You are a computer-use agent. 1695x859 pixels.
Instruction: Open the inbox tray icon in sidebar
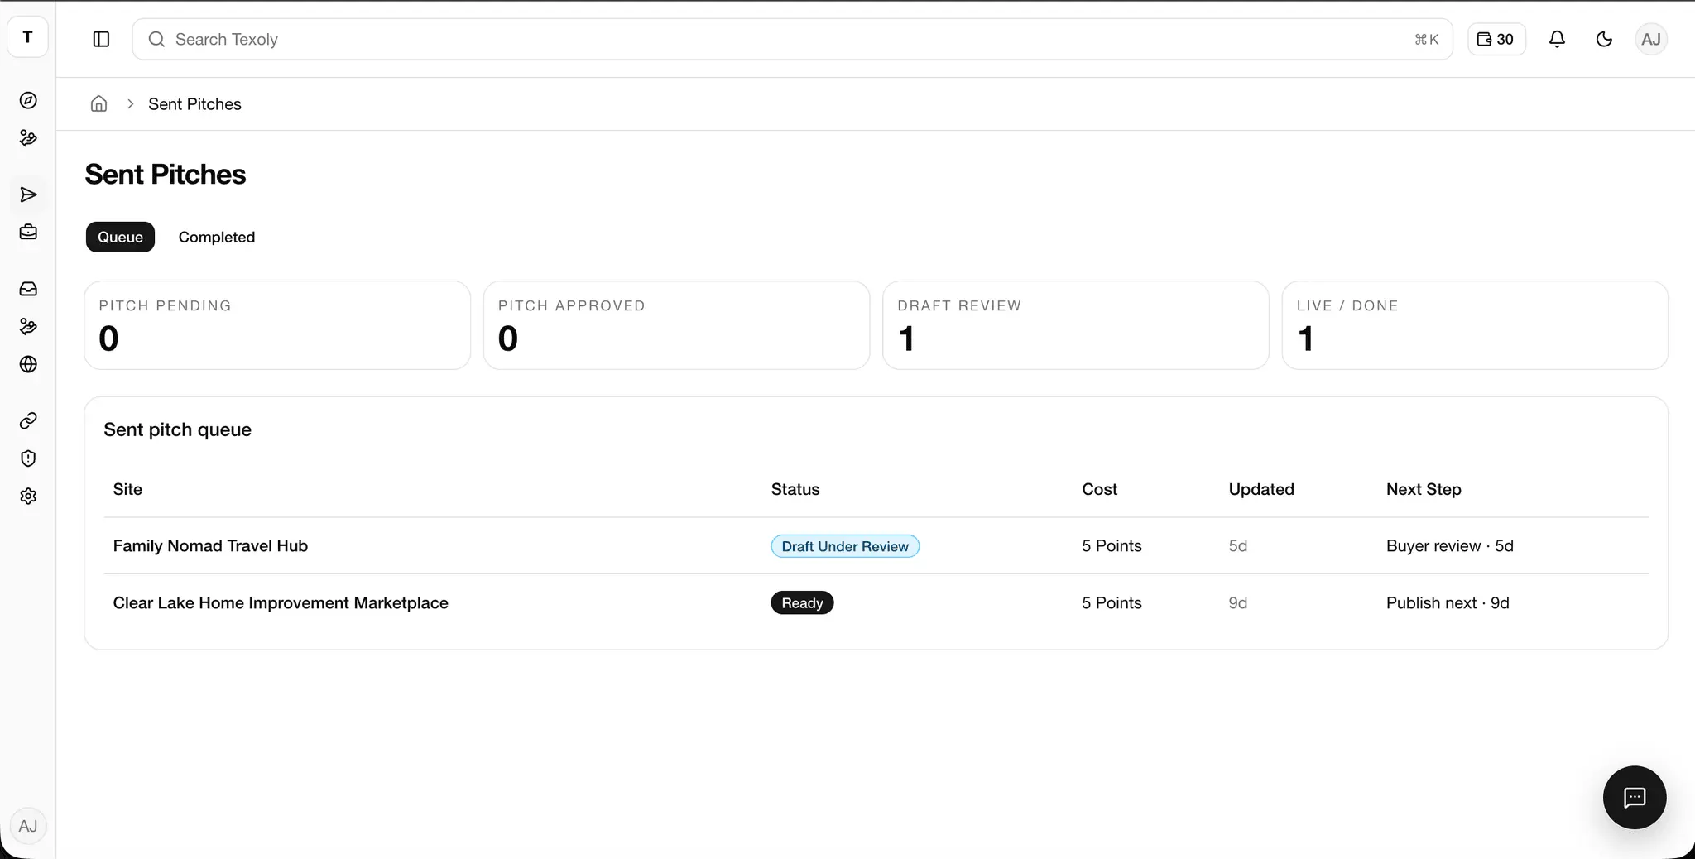click(28, 289)
